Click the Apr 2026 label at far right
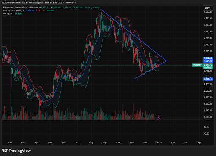 tap(199, 143)
